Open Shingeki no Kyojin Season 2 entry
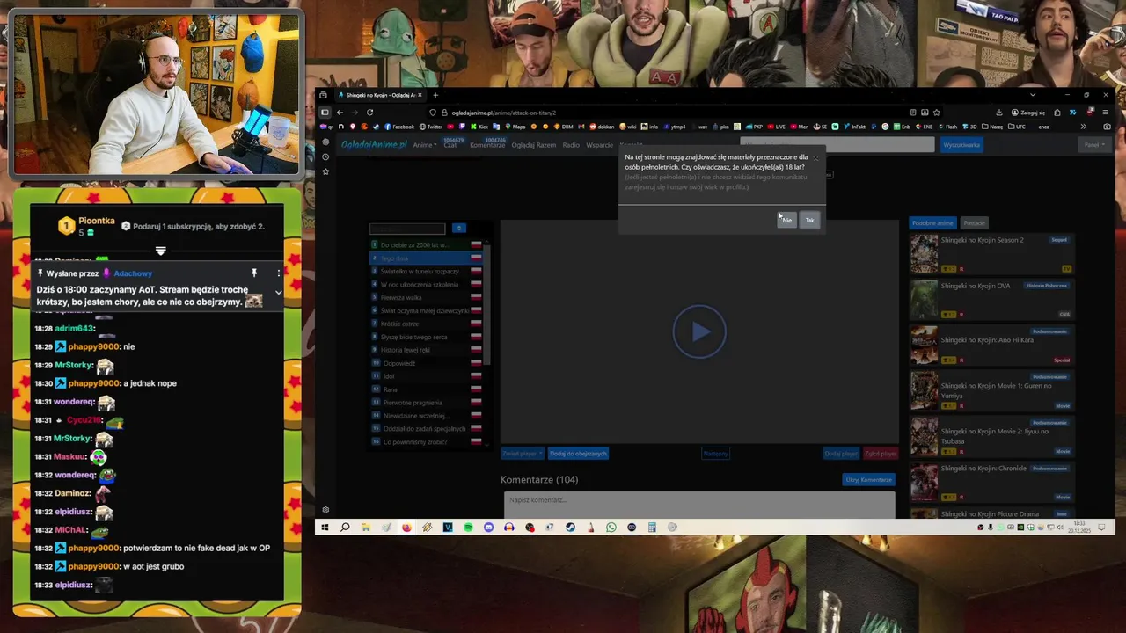This screenshot has height=633, width=1126. pyautogui.click(x=991, y=254)
